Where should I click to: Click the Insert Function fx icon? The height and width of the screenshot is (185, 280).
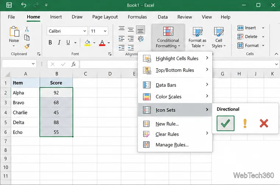(x=73, y=64)
